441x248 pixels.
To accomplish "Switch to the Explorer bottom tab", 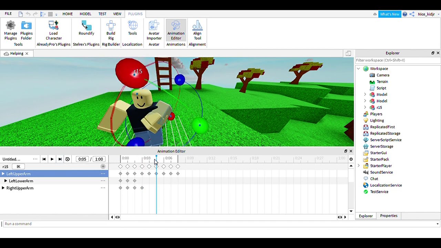I will coord(366,216).
